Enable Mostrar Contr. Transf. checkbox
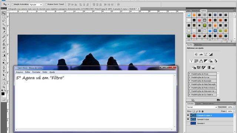Viewport: 237px width, 133px height. point(46,4)
